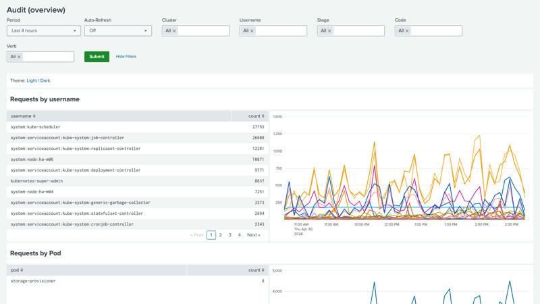Sort username table by count icon
Screen dimensions: 540x304
tap(263, 116)
